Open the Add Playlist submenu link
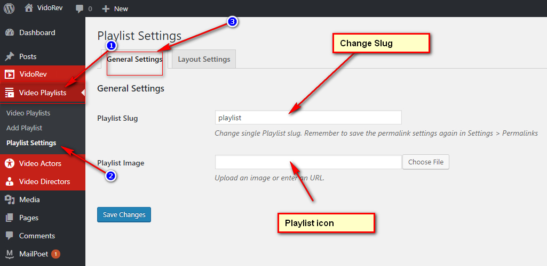Viewport: 547px width, 266px height. coord(24,128)
